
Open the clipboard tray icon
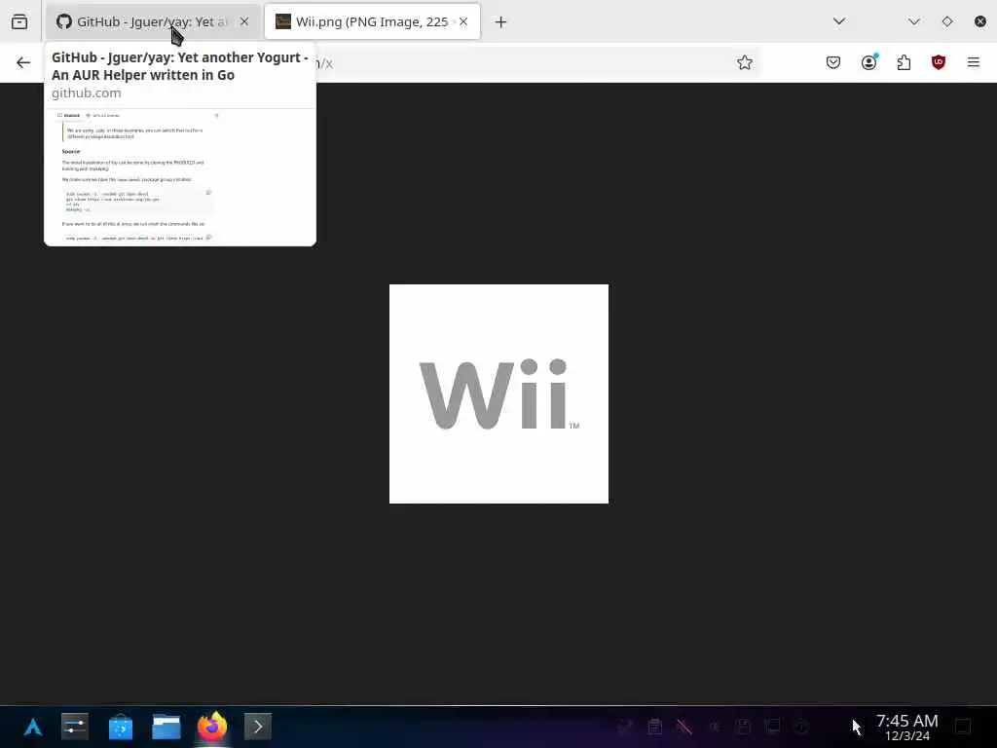[655, 727]
